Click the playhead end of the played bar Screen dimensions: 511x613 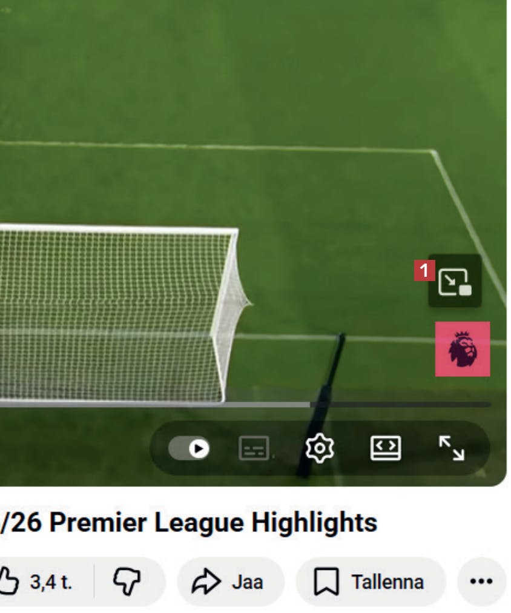[310, 405]
